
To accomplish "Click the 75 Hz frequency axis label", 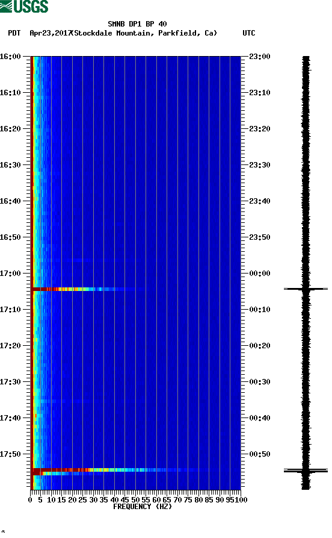I will click(188, 500).
